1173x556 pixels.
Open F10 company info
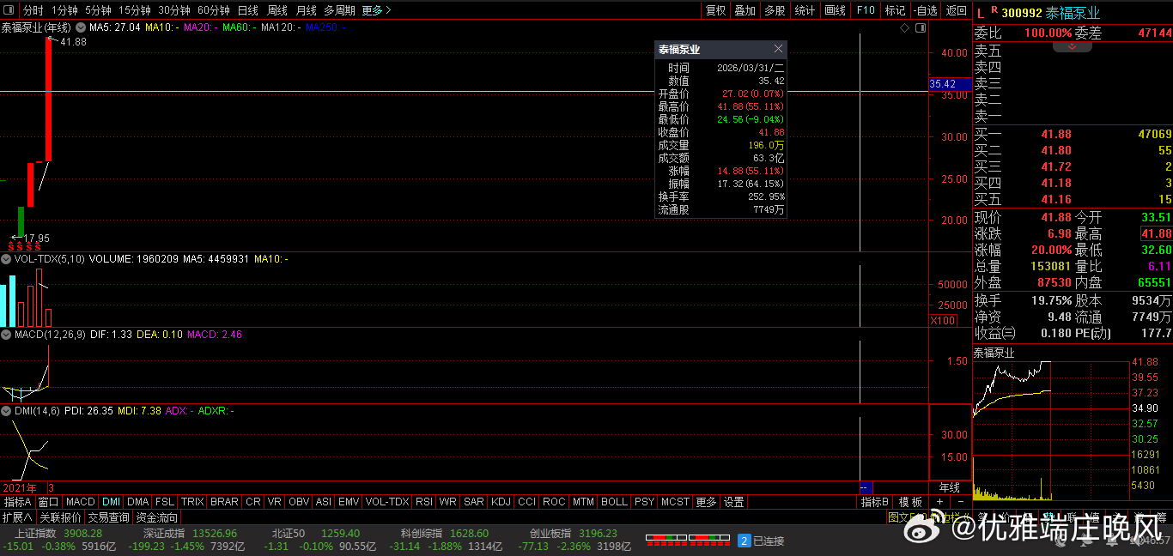(x=866, y=10)
